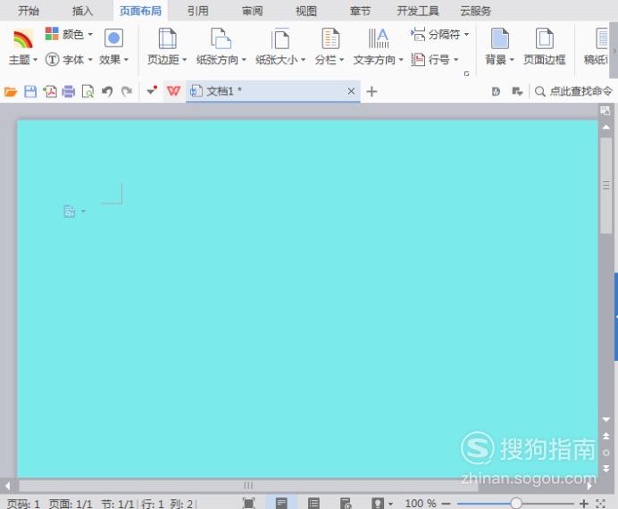Click the fit page zoom icon
Screen dimensions: 618x509
pyautogui.click(x=600, y=504)
